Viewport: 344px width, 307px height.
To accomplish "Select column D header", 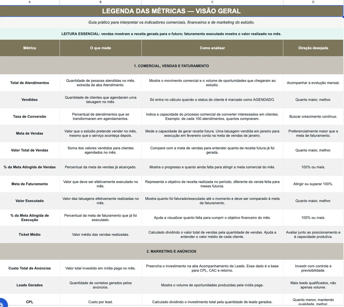I will tap(313, 2).
